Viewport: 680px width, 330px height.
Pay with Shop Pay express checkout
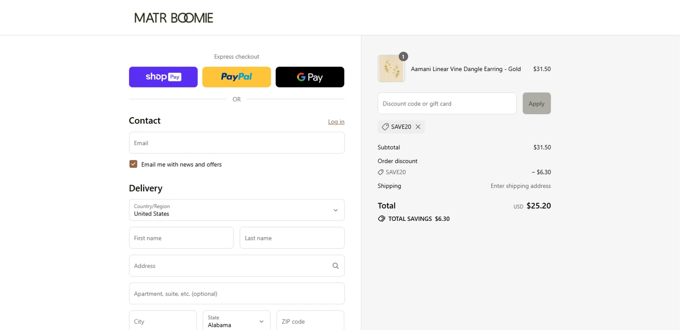(163, 77)
